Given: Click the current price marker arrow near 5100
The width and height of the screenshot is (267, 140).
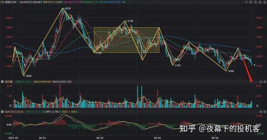Looking at the screenshot, I should click(x=254, y=65).
